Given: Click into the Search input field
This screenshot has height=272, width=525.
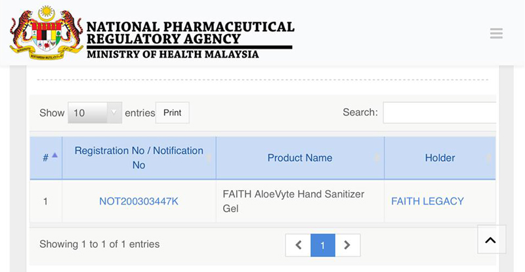Looking at the screenshot, I should [440, 113].
